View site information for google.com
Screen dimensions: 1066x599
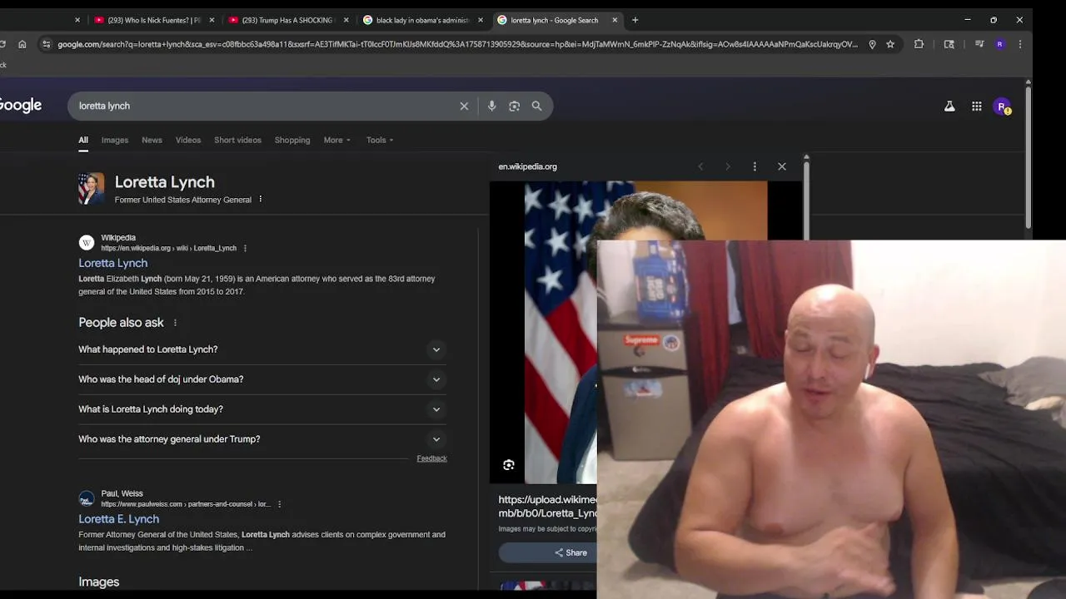47,44
